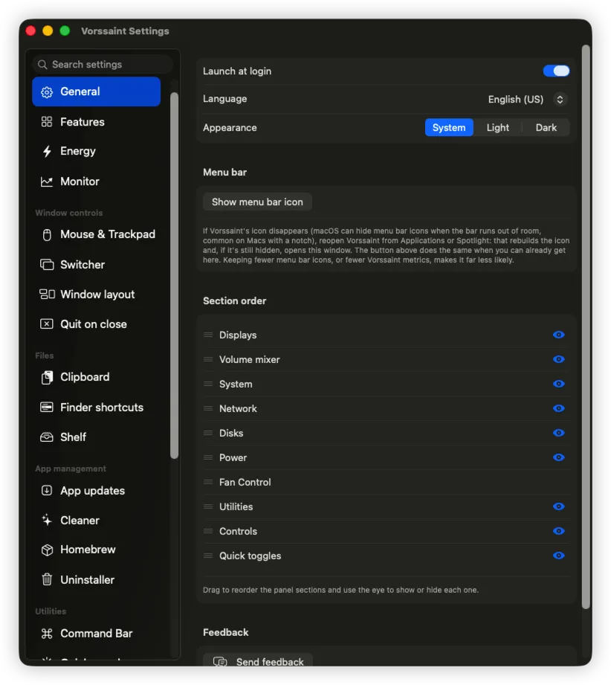This screenshot has width=611, height=685.
Task: Switch appearance to Dark
Action: 546,128
